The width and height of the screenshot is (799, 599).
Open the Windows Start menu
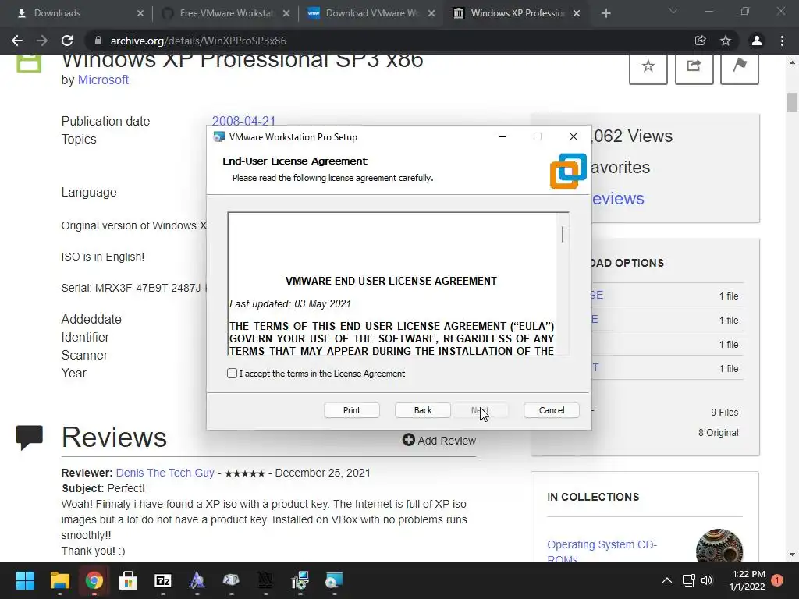(x=25, y=580)
